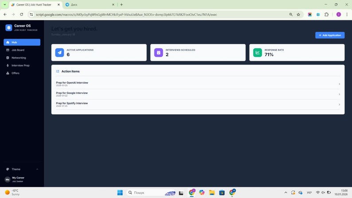The width and height of the screenshot is (352, 198).
Task: Click Active Applications count 6
Action: (x=68, y=54)
